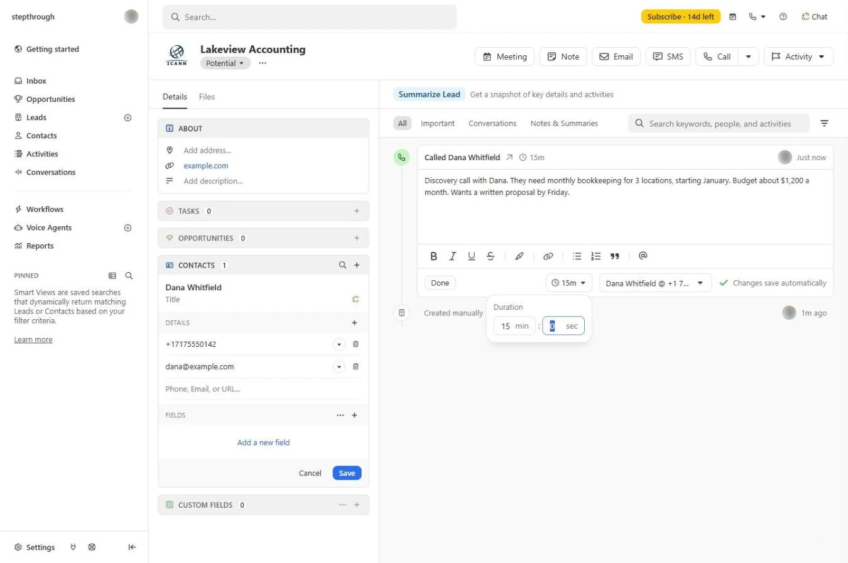Delete the dana@example.com email
Viewport: 848px width, 563px height.
click(356, 367)
